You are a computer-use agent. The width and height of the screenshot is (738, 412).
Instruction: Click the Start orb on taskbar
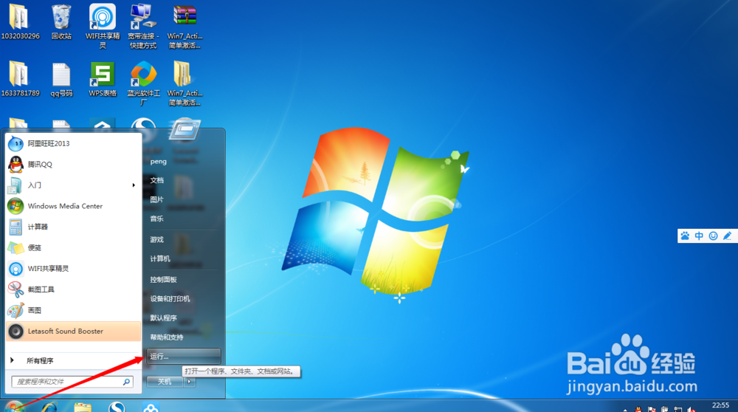click(13, 407)
